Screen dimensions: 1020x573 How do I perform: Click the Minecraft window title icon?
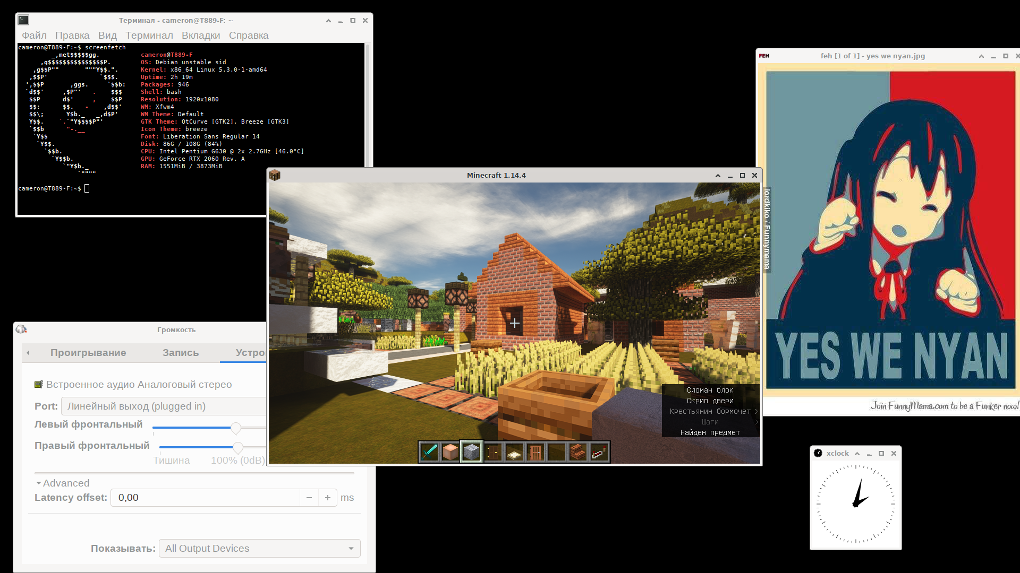point(275,175)
